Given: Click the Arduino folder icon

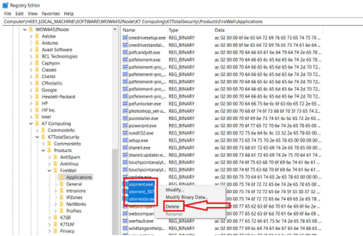Looking at the screenshot, I should pos(37,43).
